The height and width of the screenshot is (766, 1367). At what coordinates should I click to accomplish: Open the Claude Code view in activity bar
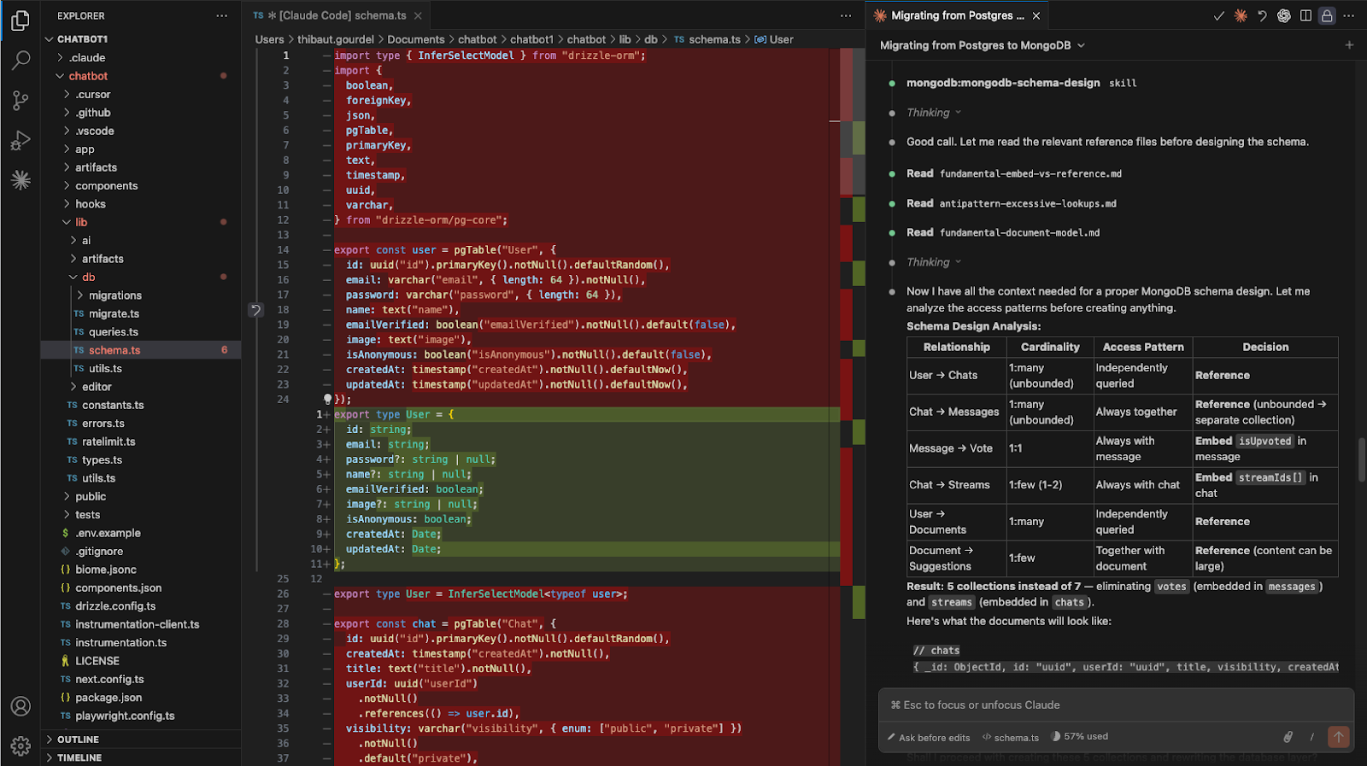pyautogui.click(x=21, y=180)
